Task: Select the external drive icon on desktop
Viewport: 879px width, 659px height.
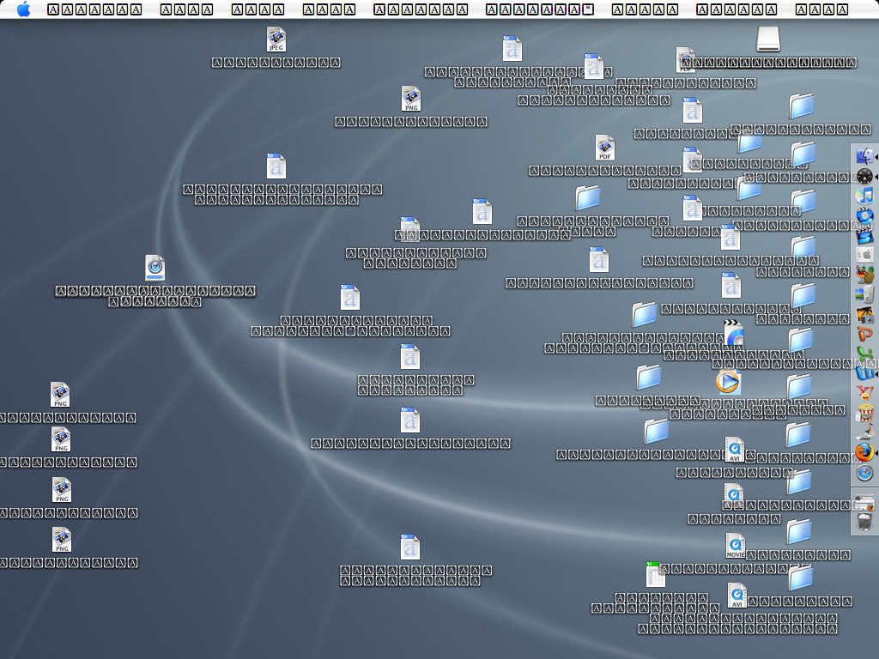Action: [x=768, y=39]
